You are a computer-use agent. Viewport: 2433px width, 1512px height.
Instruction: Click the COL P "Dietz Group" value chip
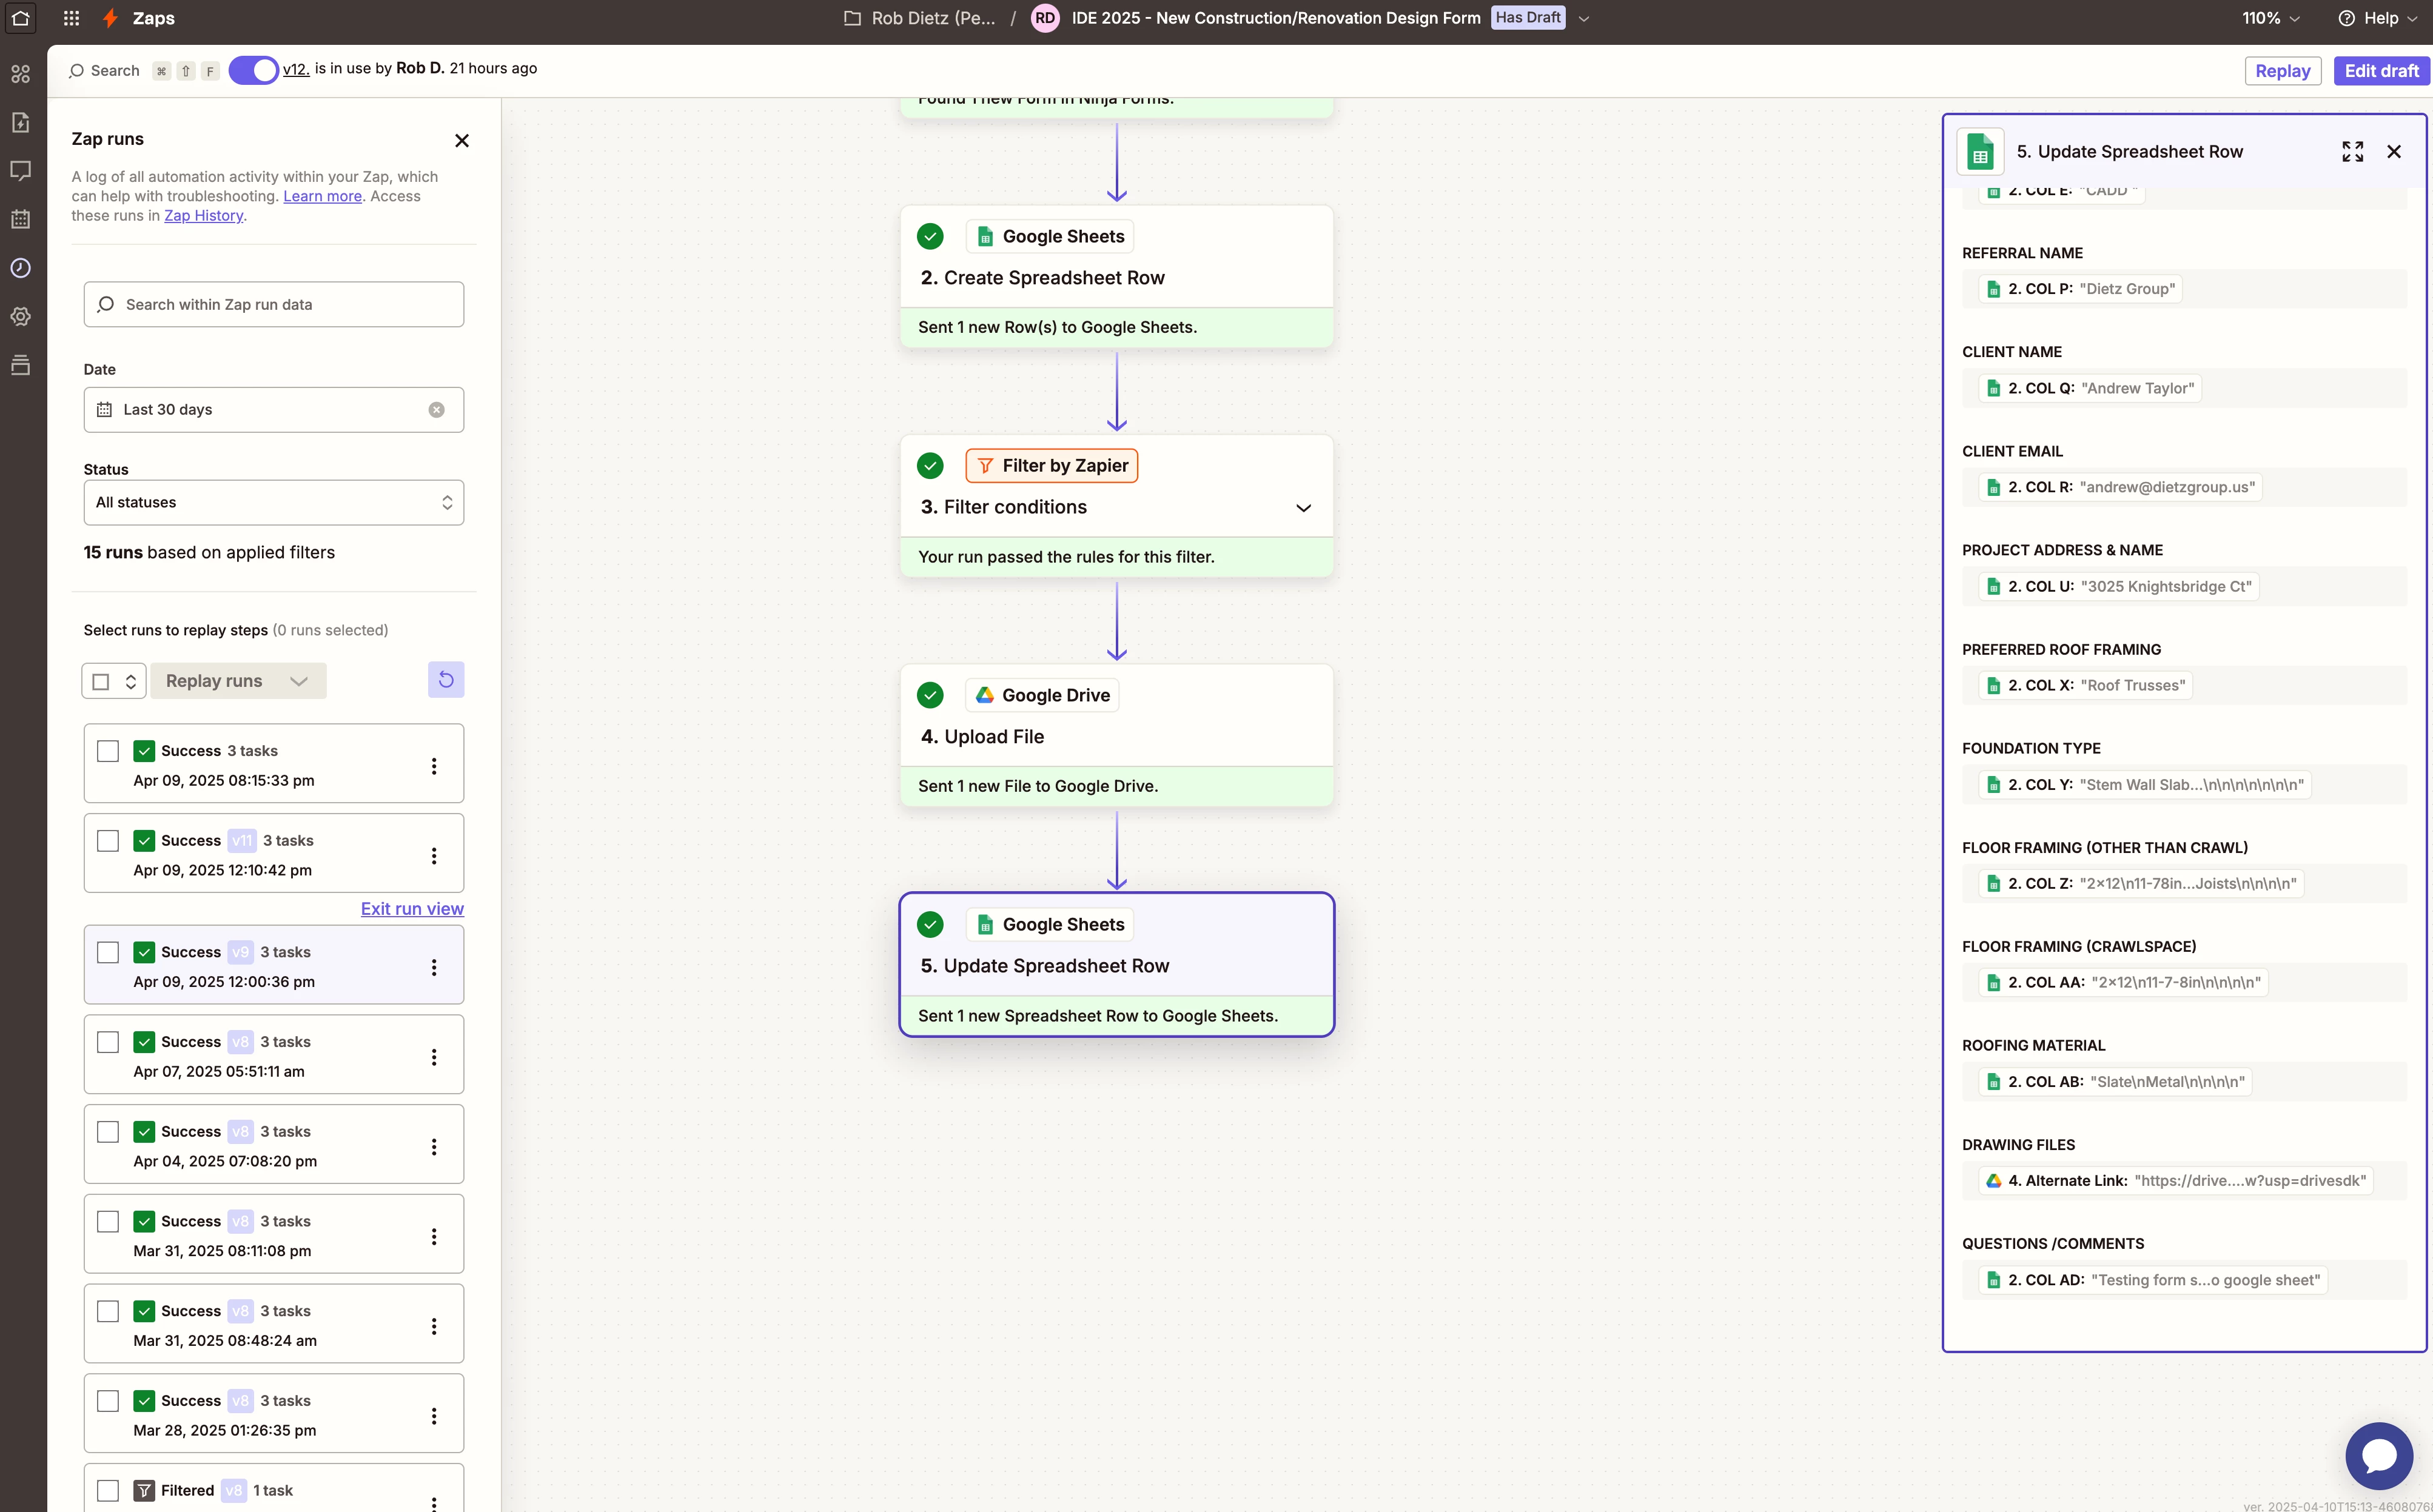click(2080, 289)
